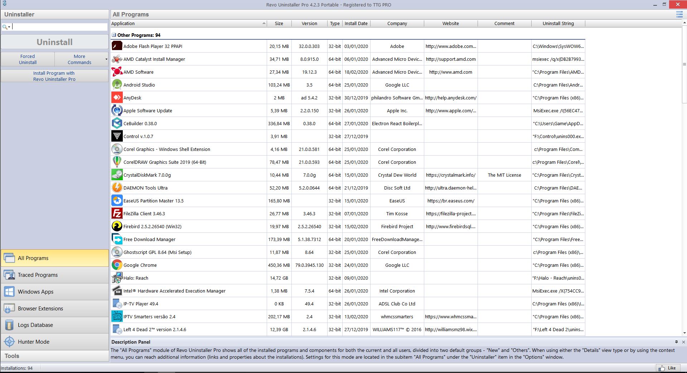
Task: Open the Logs Database
Action: [55, 325]
